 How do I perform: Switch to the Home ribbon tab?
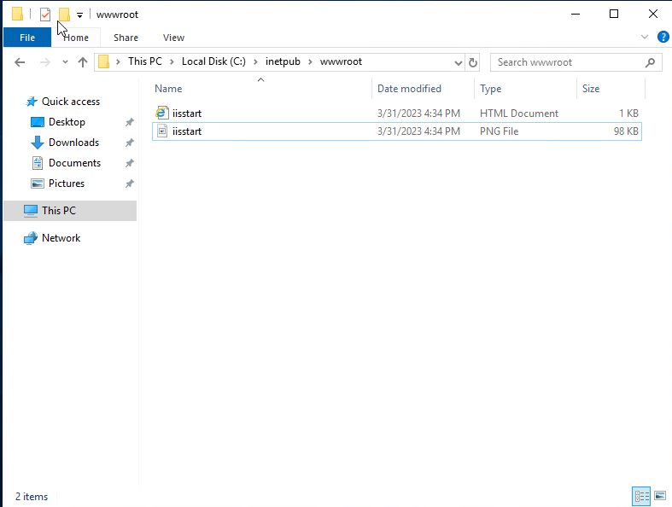coord(76,38)
